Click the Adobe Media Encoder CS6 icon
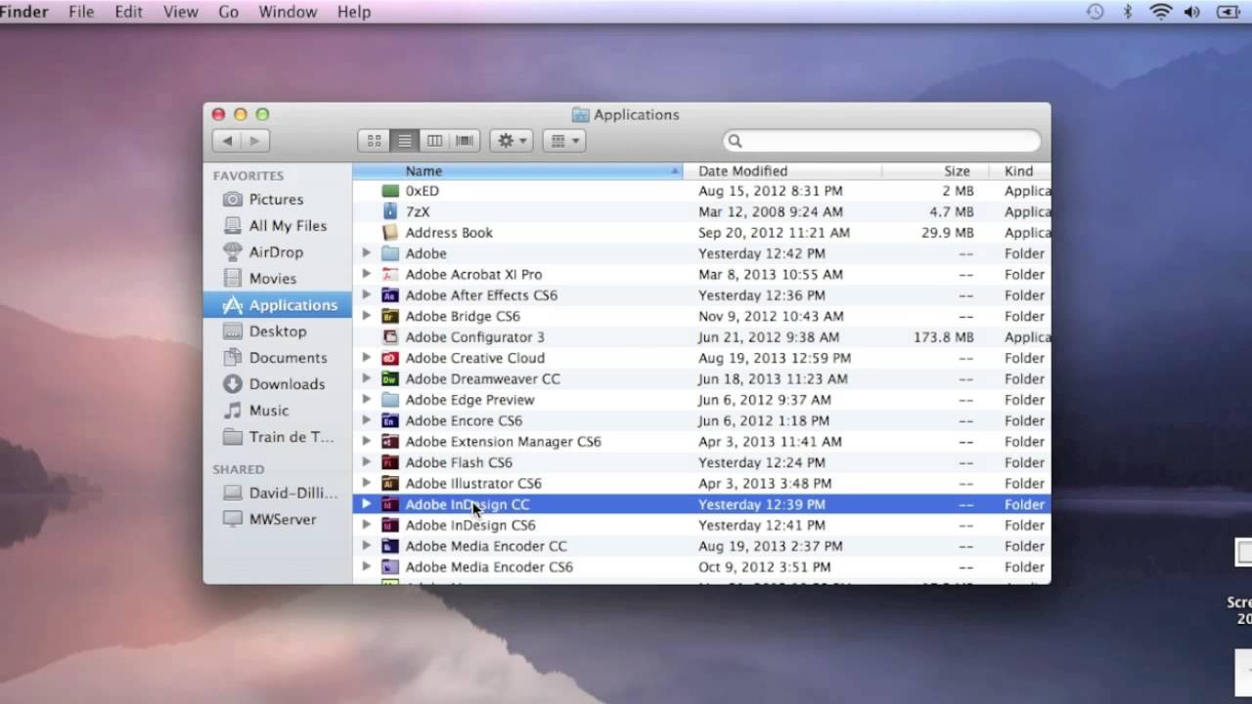Viewport: 1252px width, 704px height. point(390,567)
